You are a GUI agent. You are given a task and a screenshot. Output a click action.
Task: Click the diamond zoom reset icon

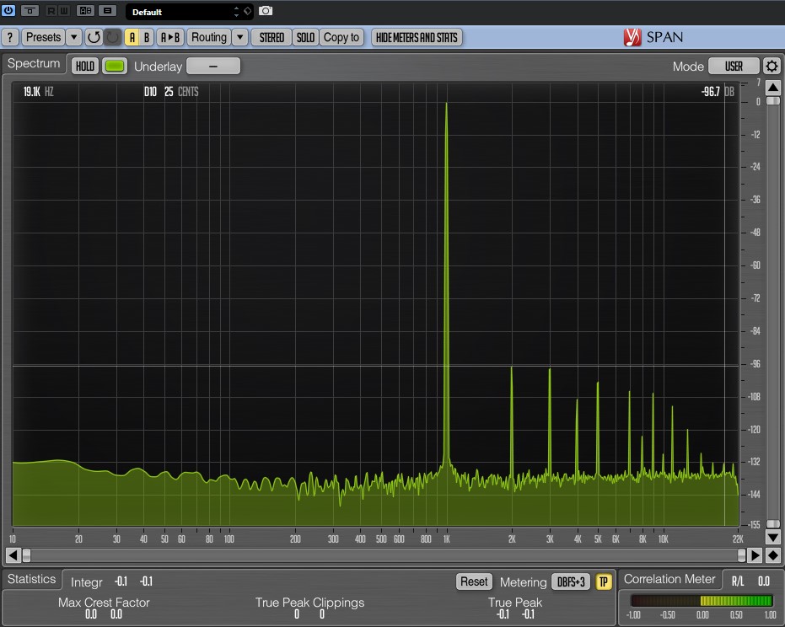click(x=773, y=555)
